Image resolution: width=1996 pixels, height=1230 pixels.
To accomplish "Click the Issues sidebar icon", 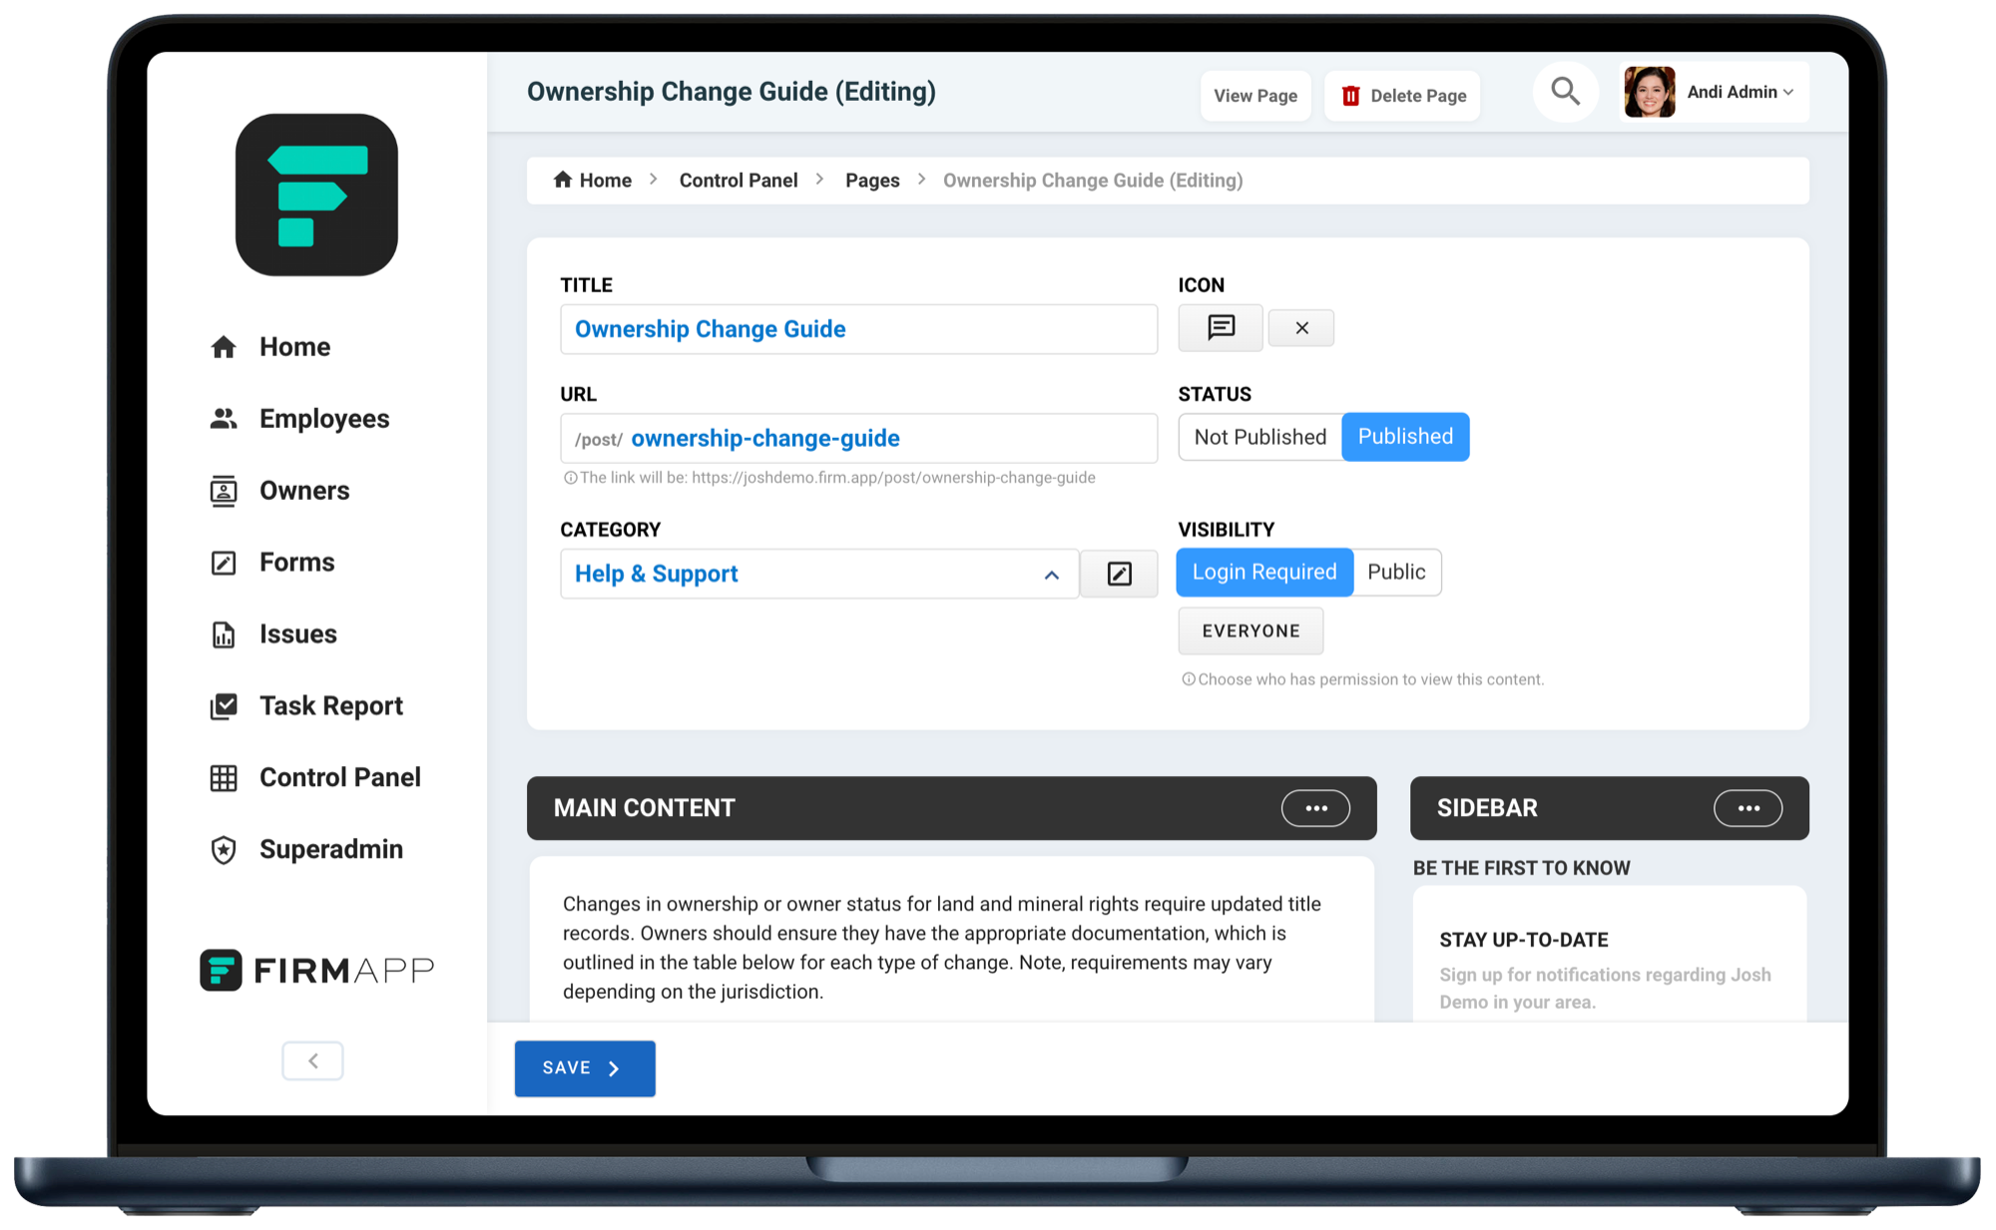I will pyautogui.click(x=224, y=633).
